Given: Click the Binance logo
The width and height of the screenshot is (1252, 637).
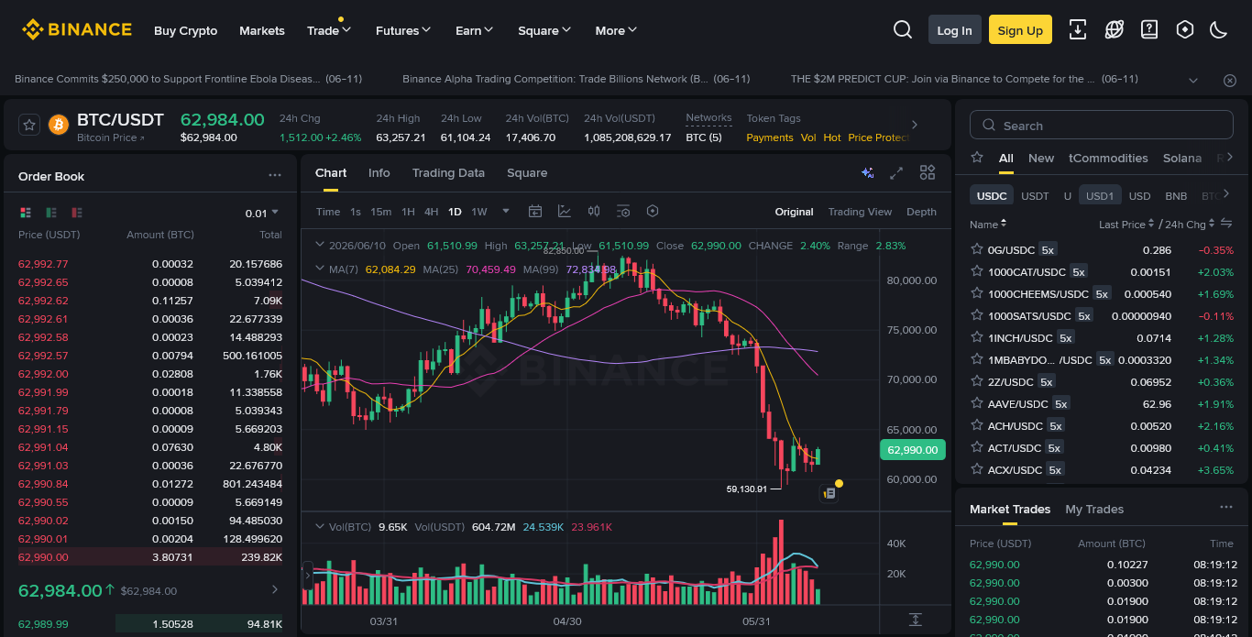Looking at the screenshot, I should 77,29.
